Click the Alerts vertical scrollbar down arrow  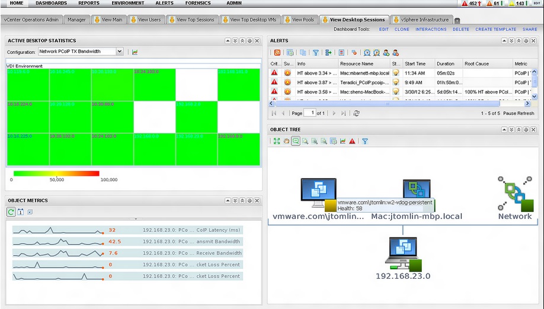(x=535, y=96)
